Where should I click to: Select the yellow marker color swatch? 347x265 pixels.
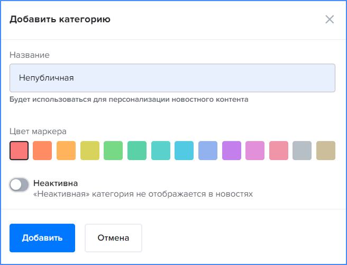[90, 151]
